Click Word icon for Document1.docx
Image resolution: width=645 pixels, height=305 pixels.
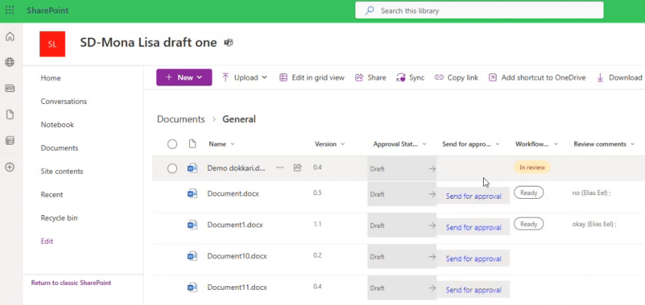tap(192, 225)
